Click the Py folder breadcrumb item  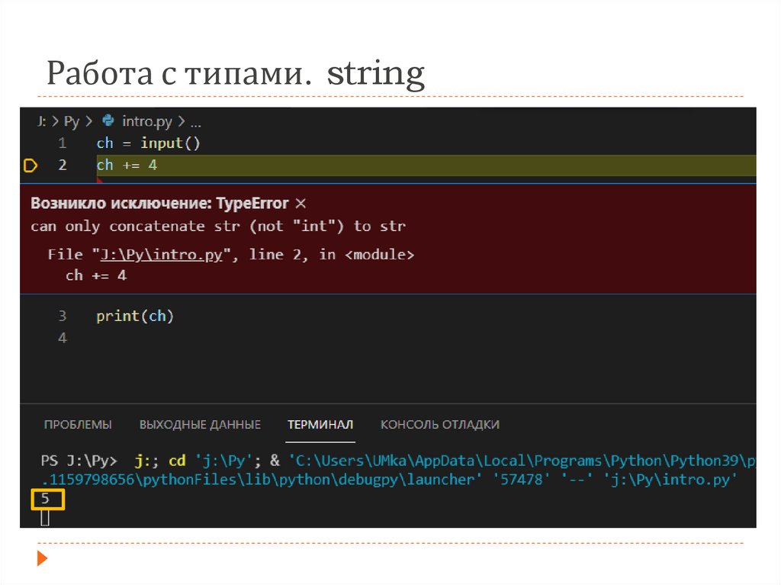[x=72, y=121]
